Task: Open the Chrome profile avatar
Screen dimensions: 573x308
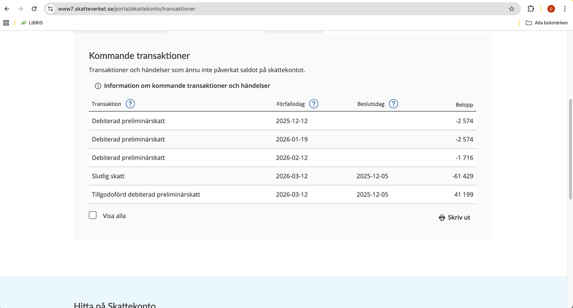Action: click(551, 9)
